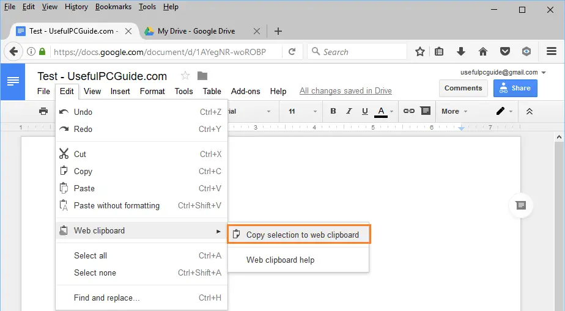Open the text color picker
565x311 pixels.
click(382, 111)
